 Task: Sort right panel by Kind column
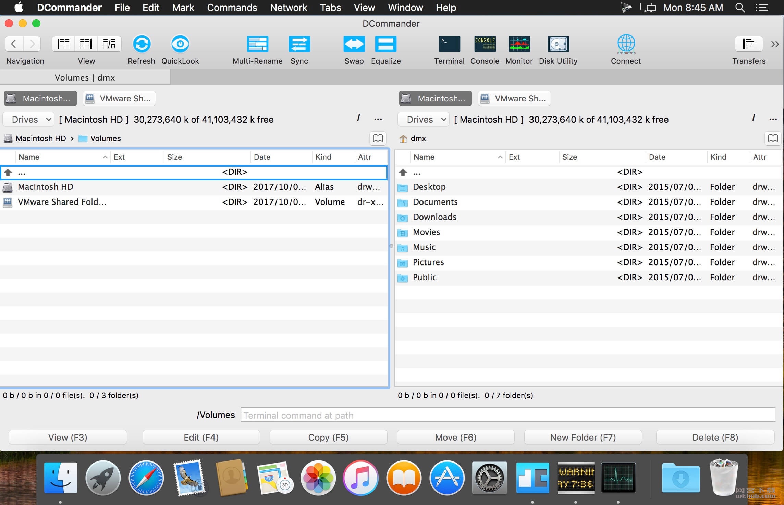728,157
